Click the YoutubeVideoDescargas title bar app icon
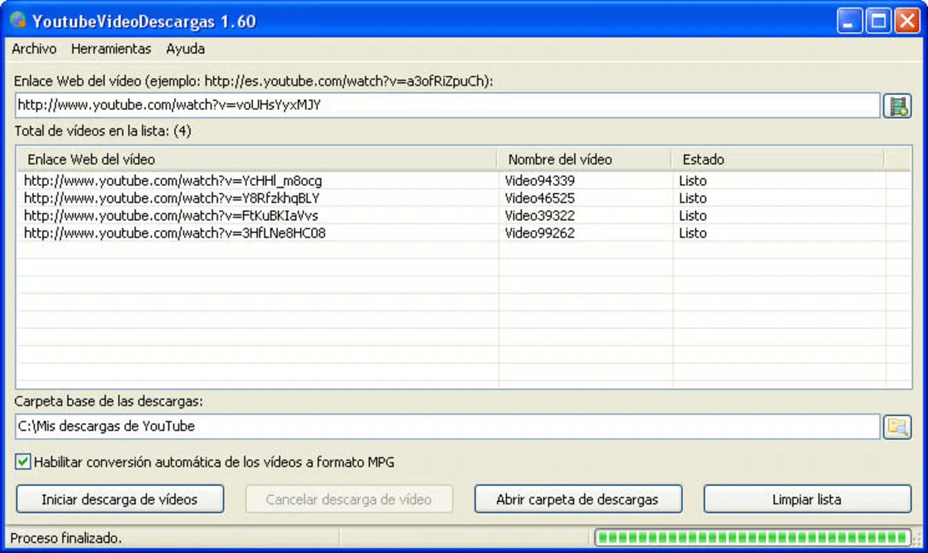Viewport: 928px width, 553px height. tap(19, 21)
